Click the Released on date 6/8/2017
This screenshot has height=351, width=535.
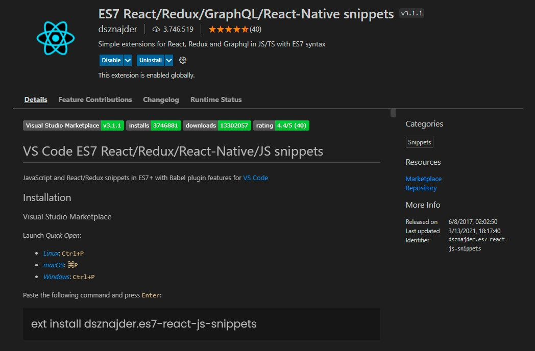click(473, 222)
